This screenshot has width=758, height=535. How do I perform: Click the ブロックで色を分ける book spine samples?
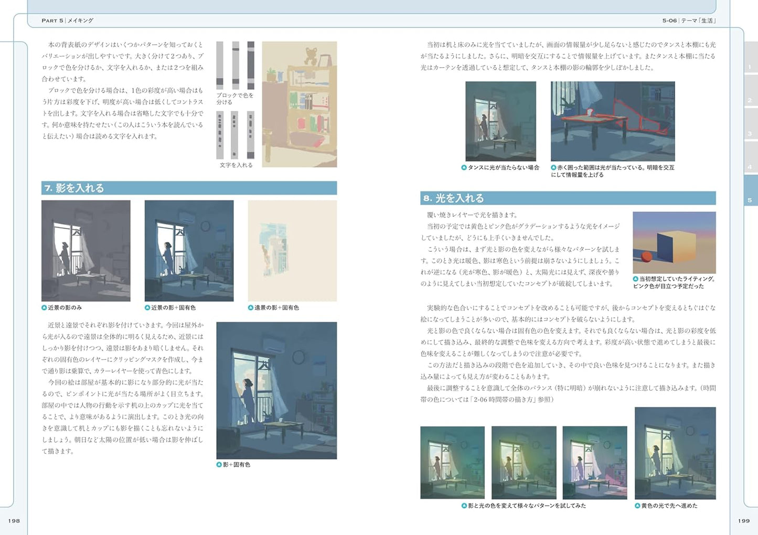pos(235,66)
